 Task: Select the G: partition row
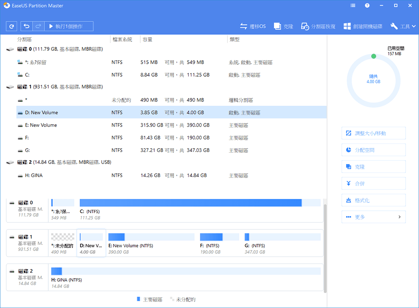(x=171, y=150)
